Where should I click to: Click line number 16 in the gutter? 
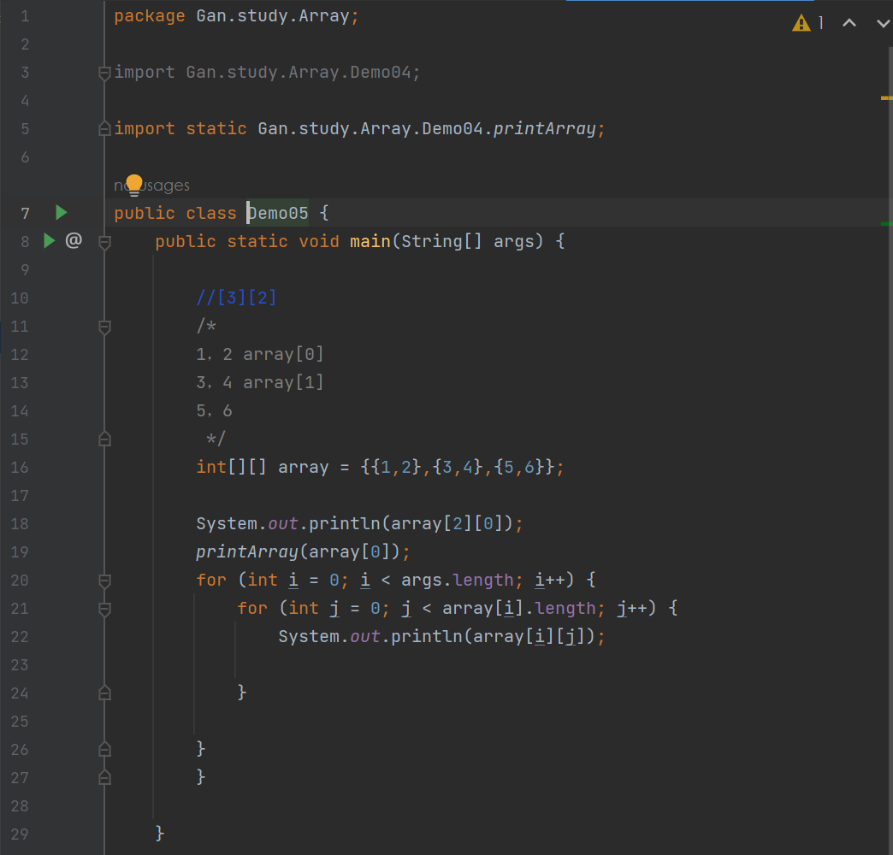point(20,468)
